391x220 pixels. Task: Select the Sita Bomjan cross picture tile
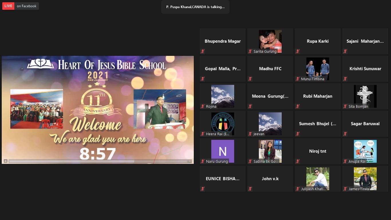point(365,96)
